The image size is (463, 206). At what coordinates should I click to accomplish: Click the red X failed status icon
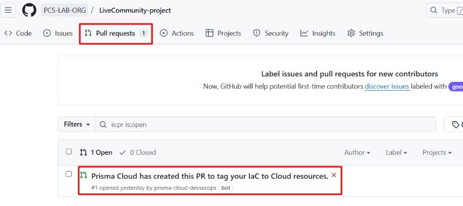click(334, 175)
